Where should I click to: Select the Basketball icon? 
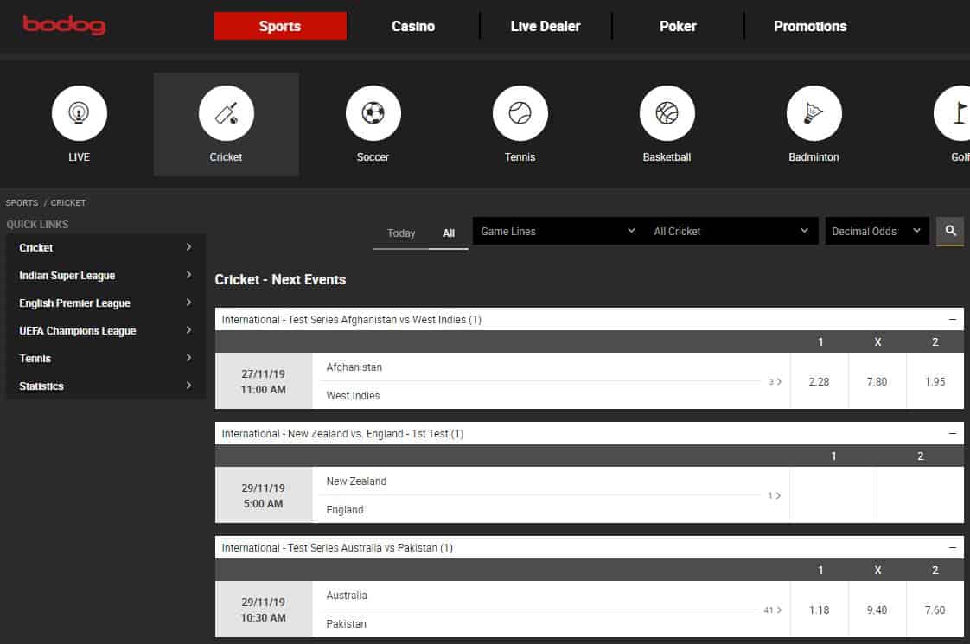tap(667, 113)
